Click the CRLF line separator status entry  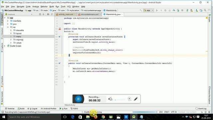tap(166, 112)
